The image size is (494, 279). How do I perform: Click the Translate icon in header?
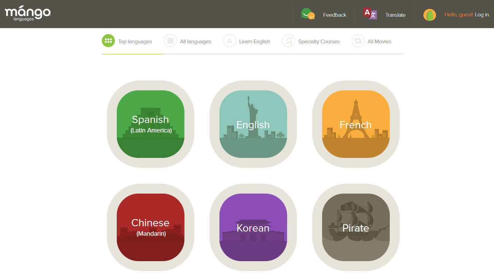tap(370, 14)
